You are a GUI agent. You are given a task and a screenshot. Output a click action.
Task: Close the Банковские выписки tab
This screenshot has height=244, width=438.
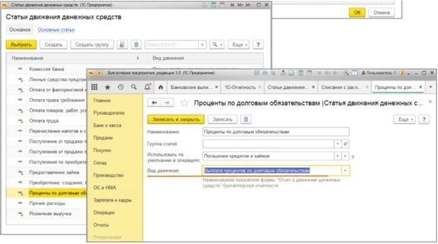[216, 87]
